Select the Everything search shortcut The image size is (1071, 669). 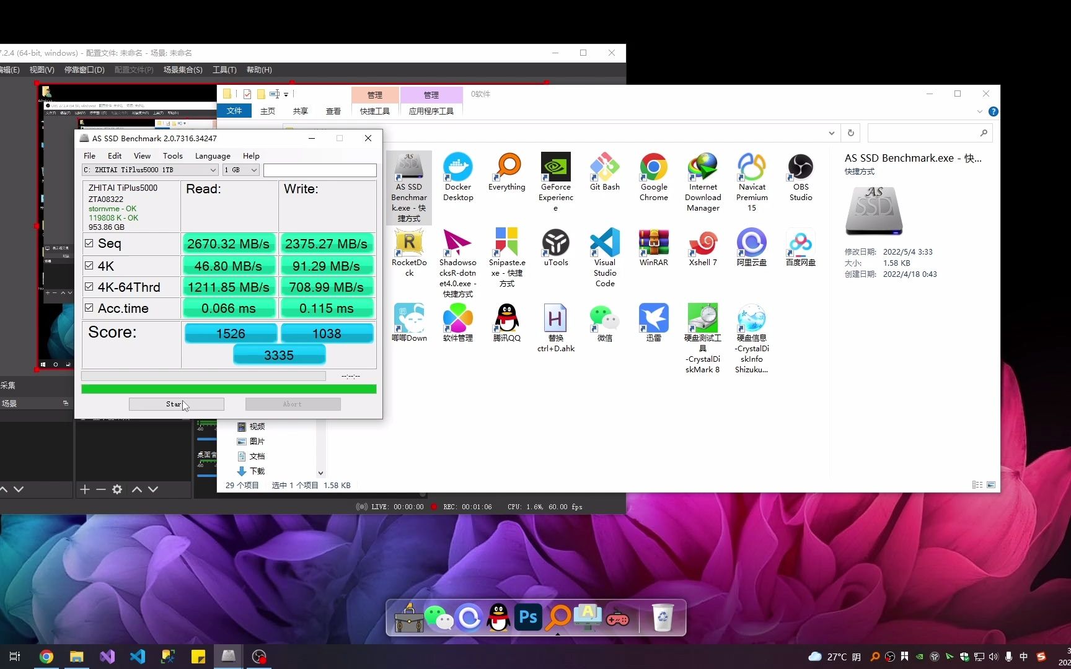pos(507,172)
